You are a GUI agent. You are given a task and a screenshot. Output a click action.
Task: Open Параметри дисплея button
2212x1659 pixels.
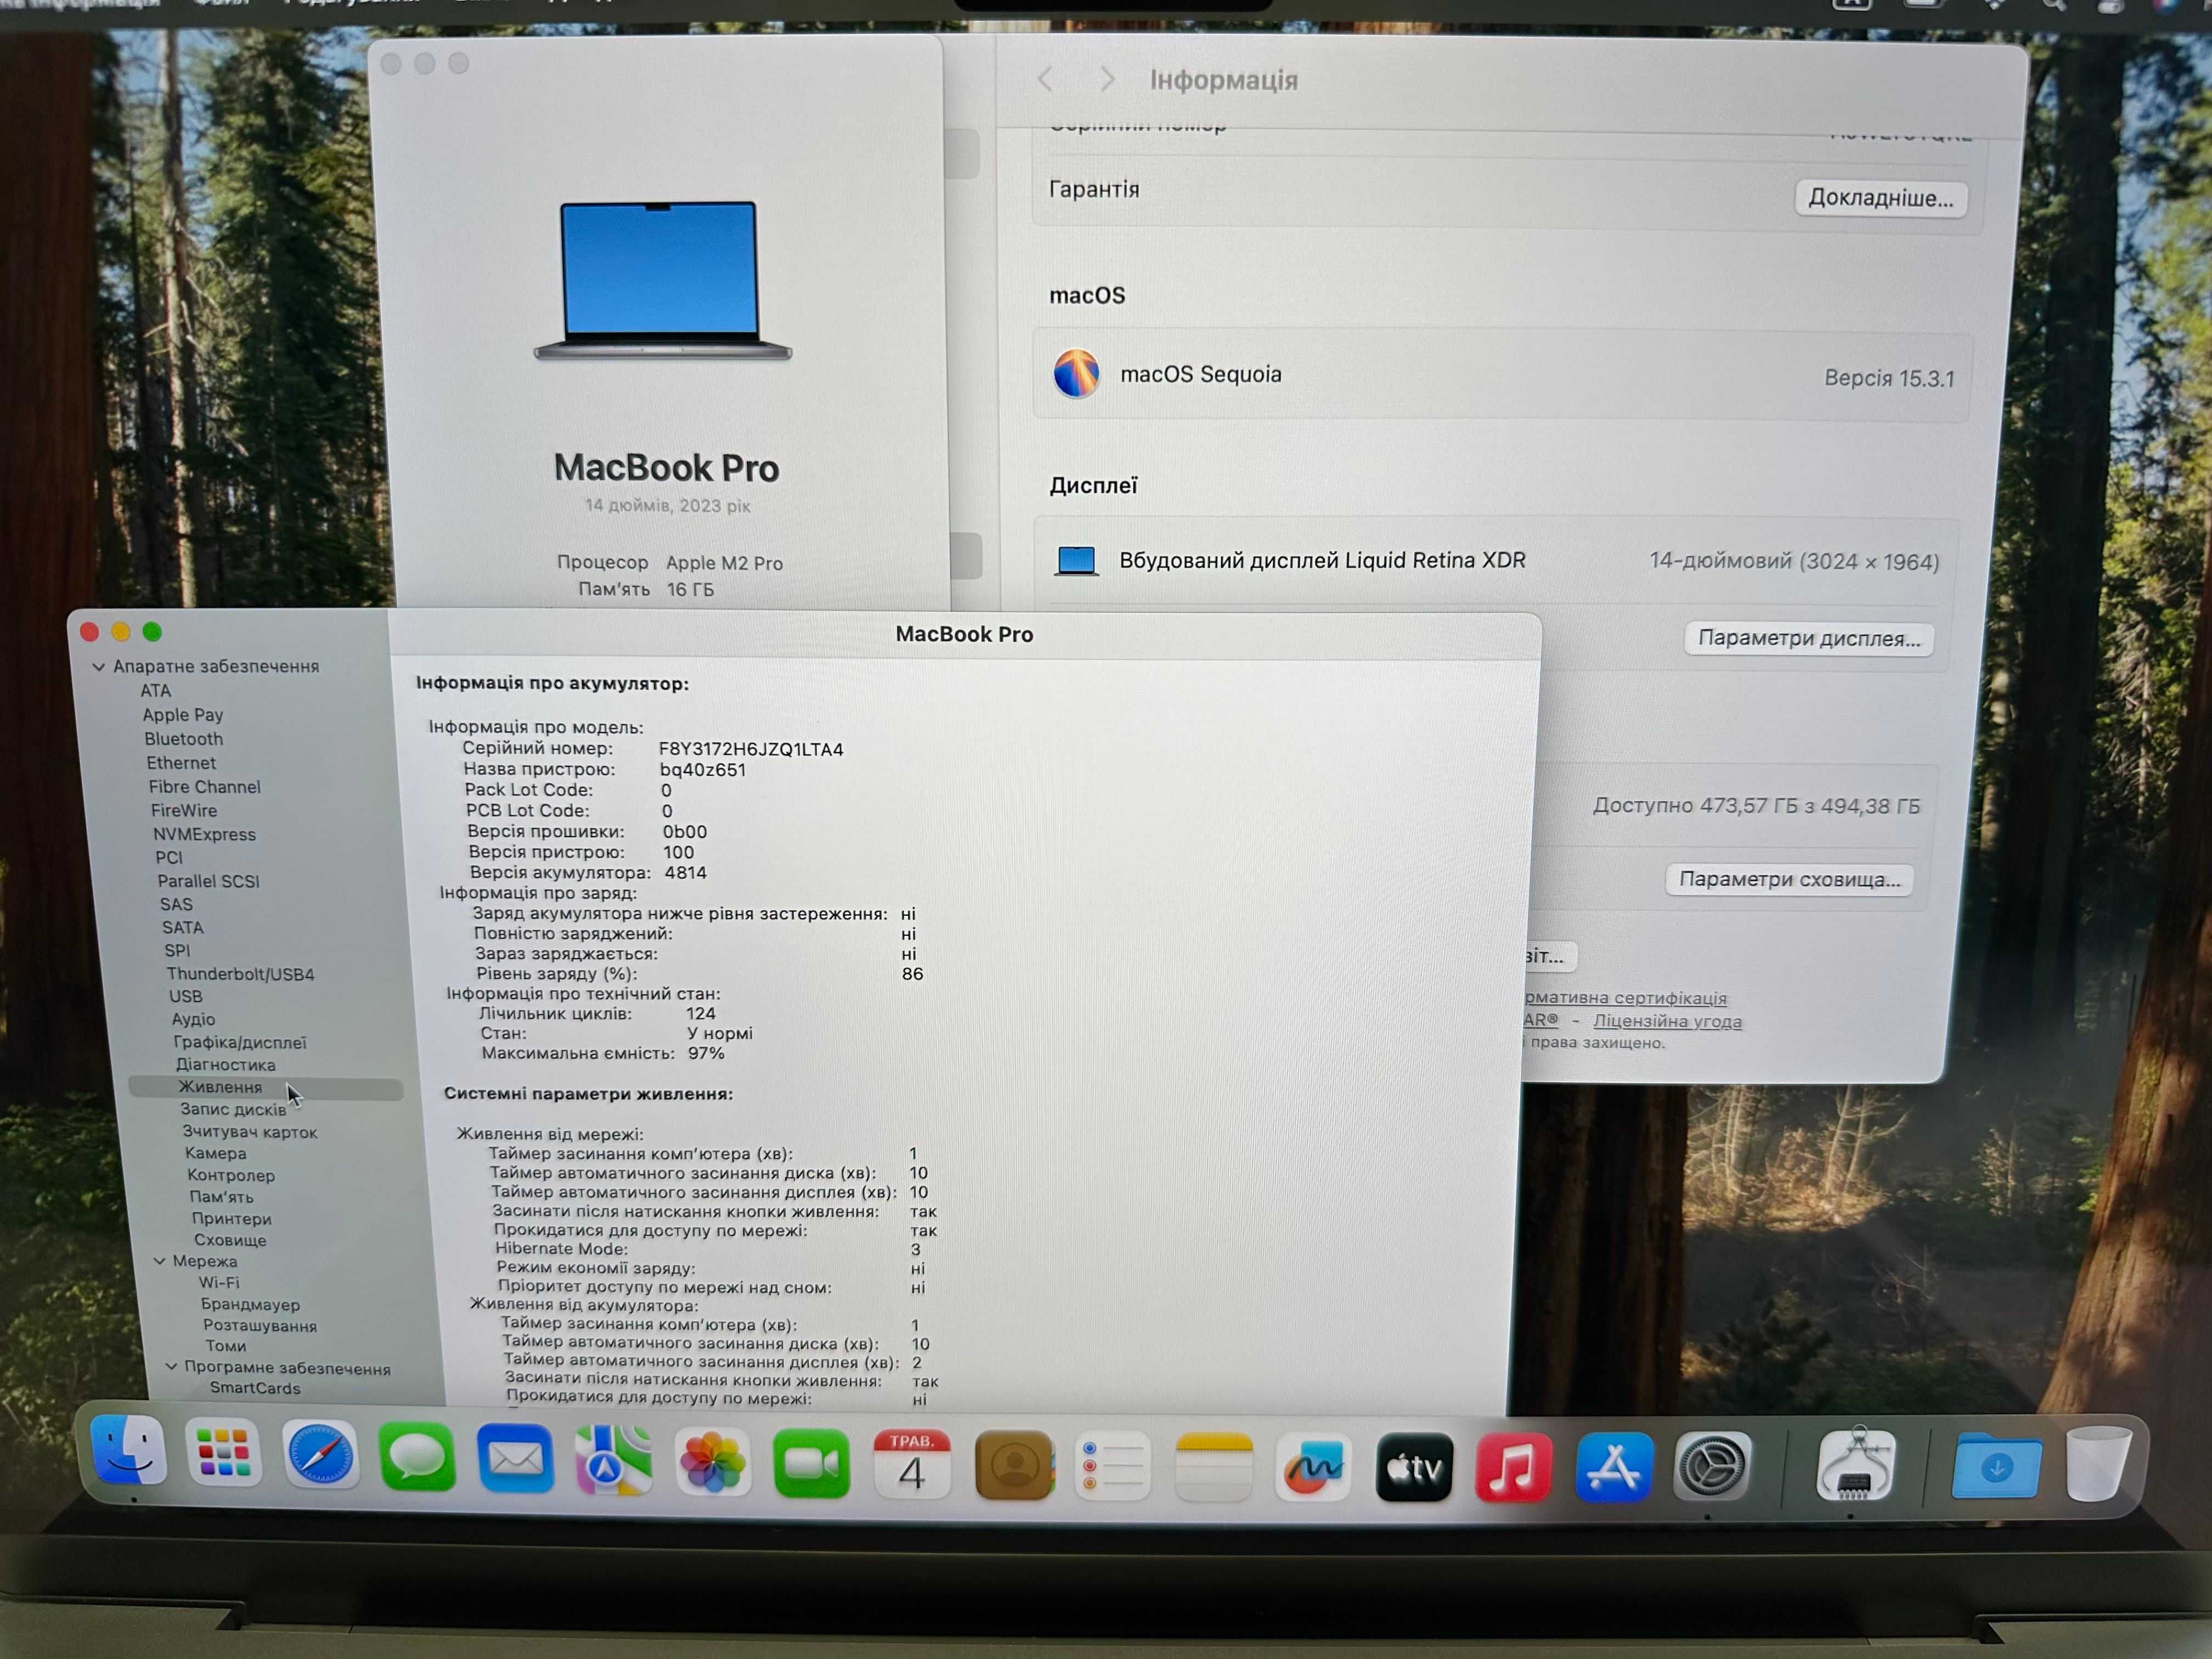(x=1809, y=638)
